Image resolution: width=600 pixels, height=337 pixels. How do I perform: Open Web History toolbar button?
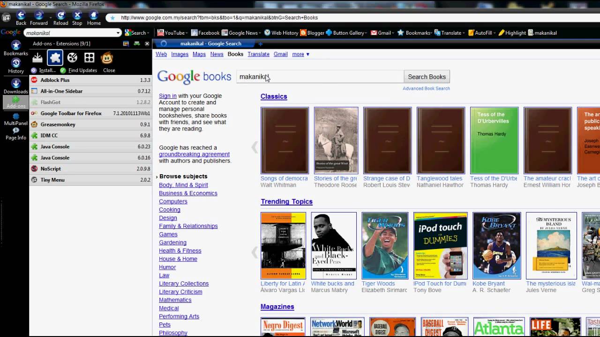coord(281,33)
